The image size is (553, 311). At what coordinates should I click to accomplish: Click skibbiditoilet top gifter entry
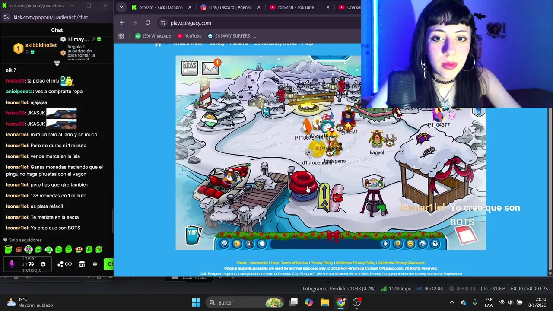35,48
